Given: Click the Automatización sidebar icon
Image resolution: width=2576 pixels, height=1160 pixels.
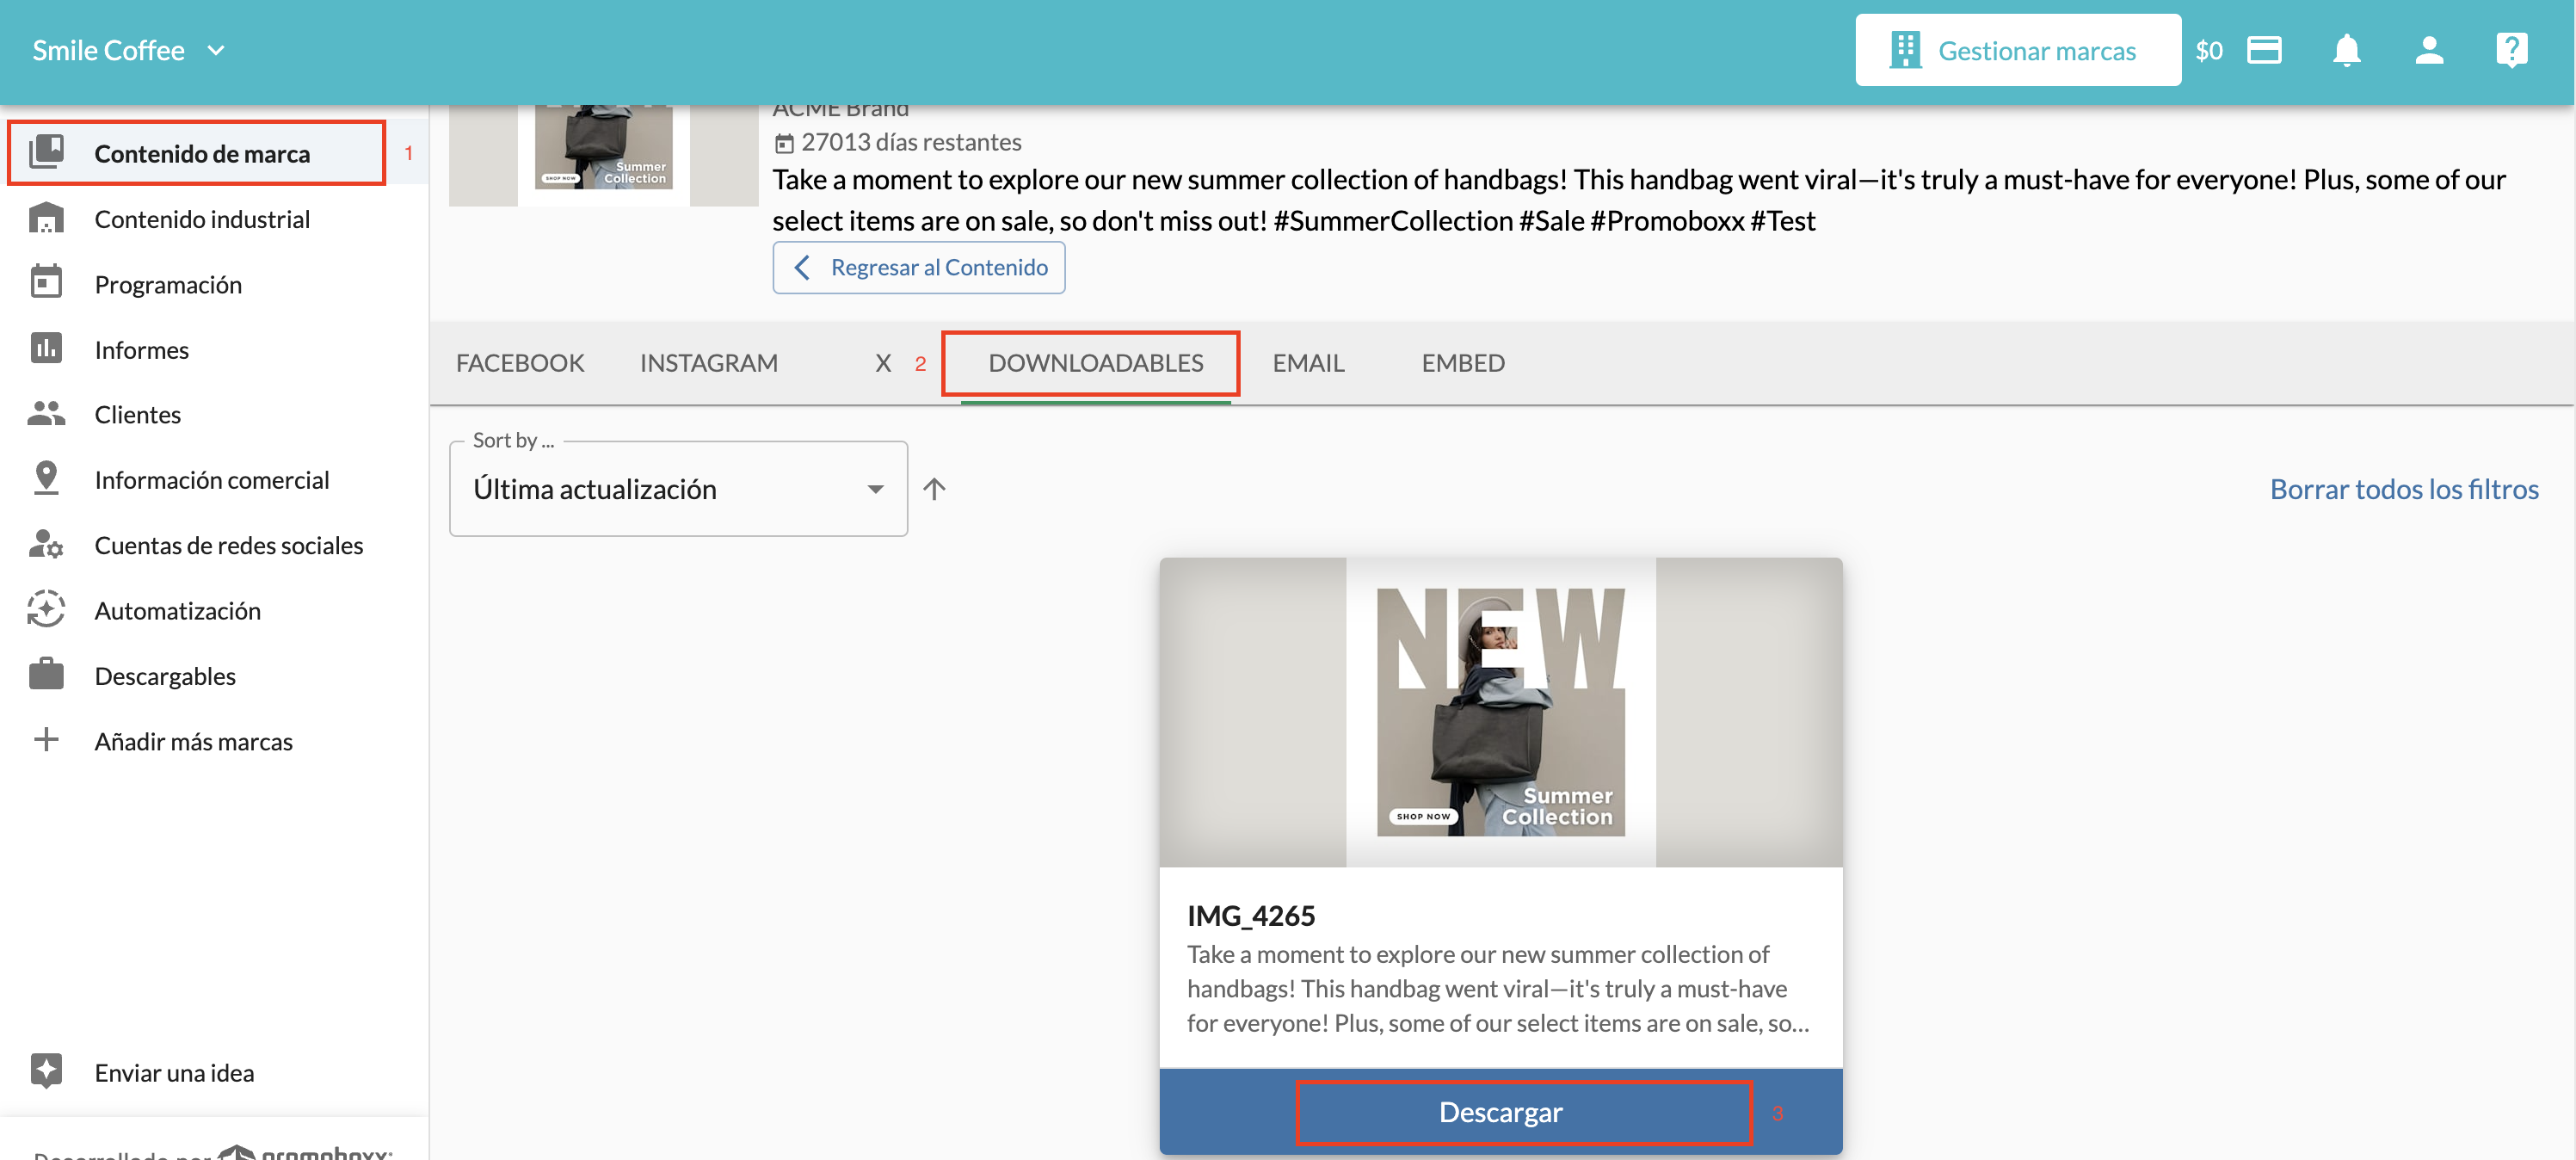Looking at the screenshot, I should click(46, 609).
